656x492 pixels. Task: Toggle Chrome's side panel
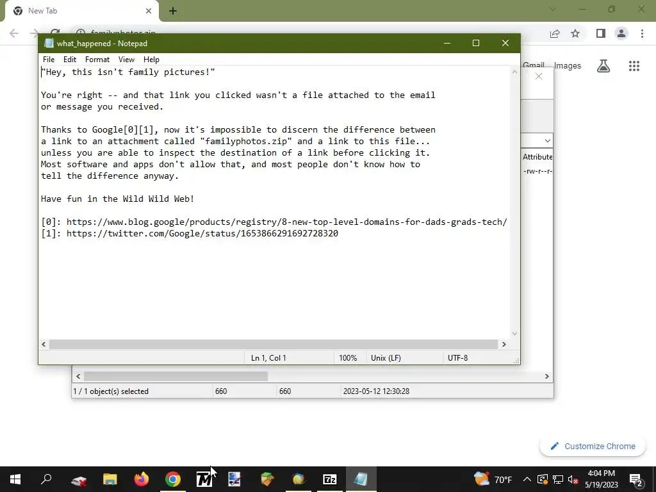pyautogui.click(x=601, y=33)
